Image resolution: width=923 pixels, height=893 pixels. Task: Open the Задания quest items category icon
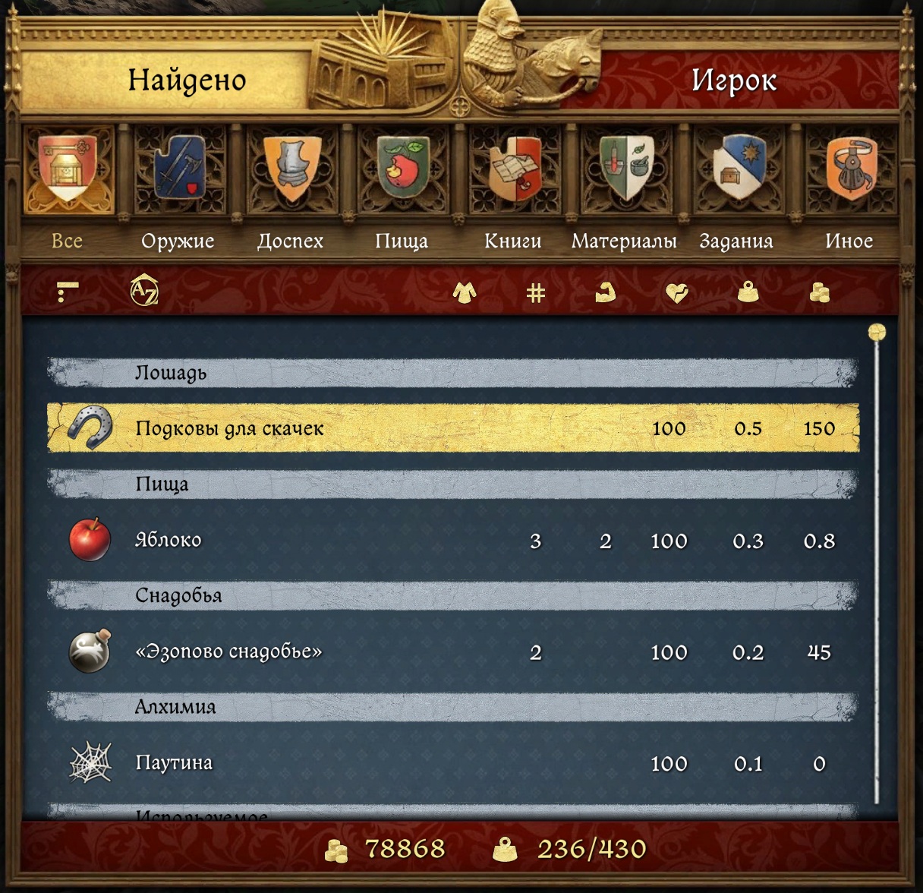coord(738,169)
